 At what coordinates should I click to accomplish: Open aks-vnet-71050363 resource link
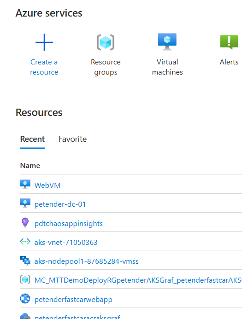66,243
